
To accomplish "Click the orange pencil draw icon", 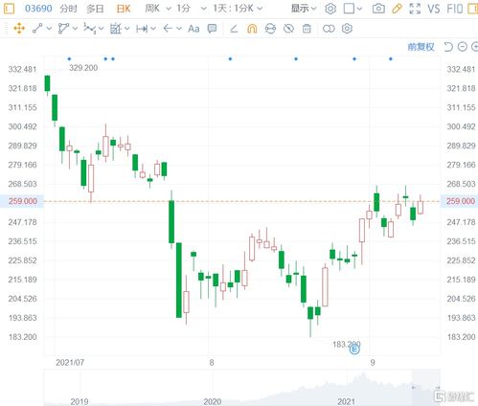I will click(x=397, y=9).
